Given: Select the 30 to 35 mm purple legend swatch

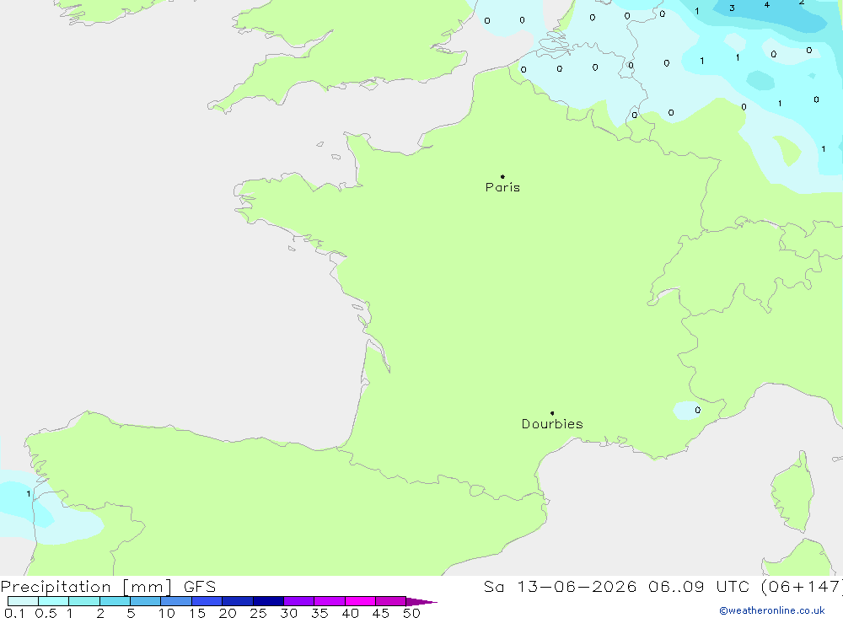Looking at the screenshot, I should (298, 601).
